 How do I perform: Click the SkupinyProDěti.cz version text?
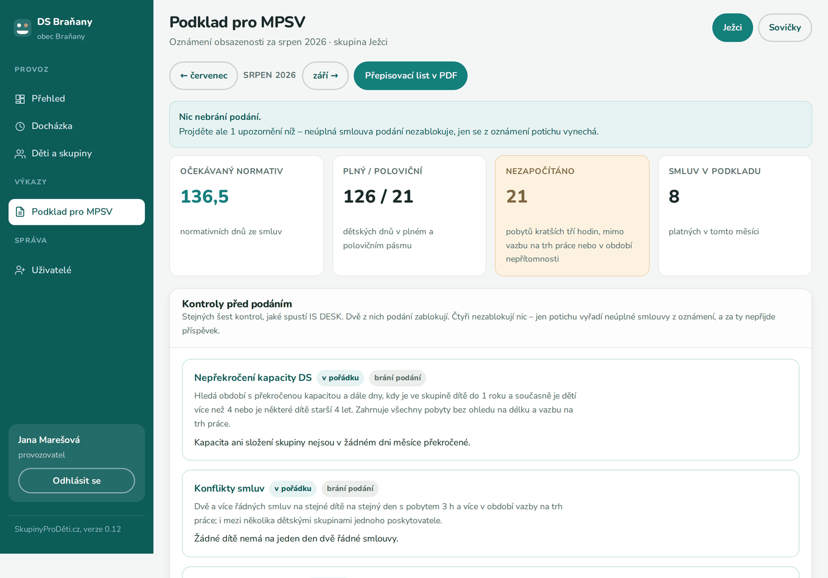click(68, 529)
